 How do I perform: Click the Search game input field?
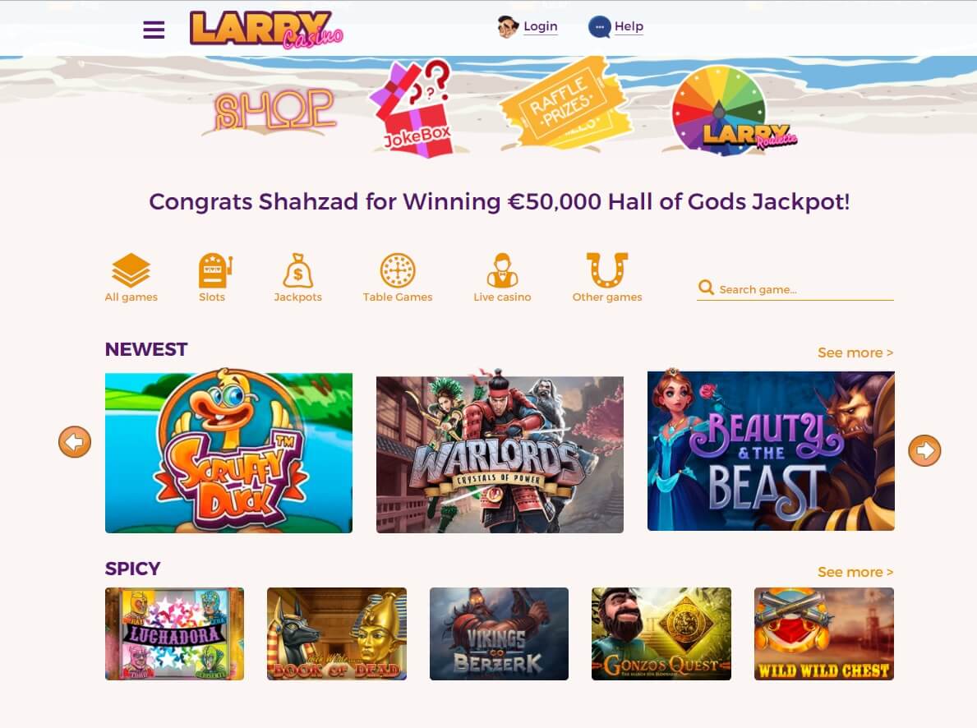[x=795, y=289]
